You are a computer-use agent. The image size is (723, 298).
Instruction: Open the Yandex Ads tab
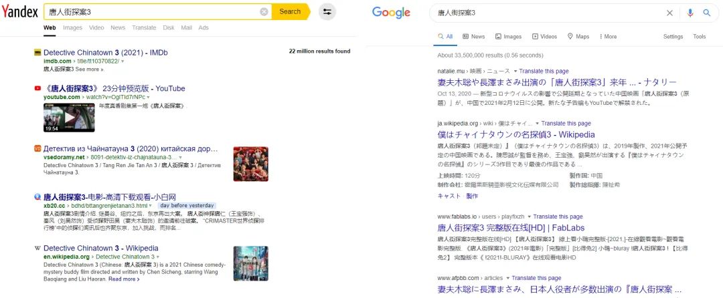(204, 27)
